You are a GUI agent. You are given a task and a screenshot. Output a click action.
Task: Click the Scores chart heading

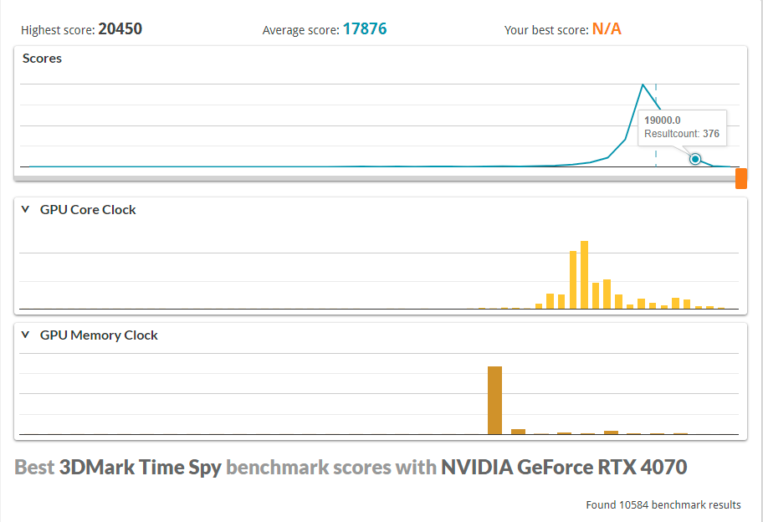pos(43,59)
